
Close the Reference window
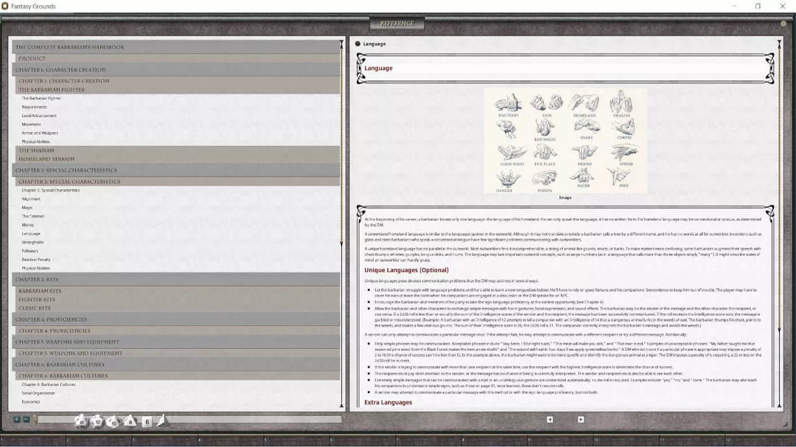[x=784, y=23]
